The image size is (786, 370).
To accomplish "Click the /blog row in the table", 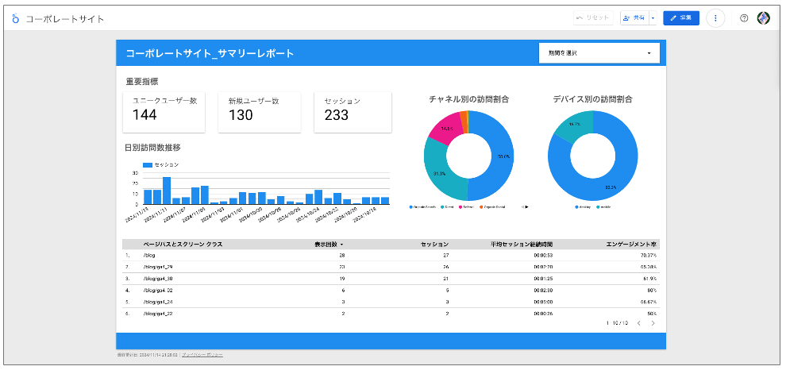I will point(391,255).
